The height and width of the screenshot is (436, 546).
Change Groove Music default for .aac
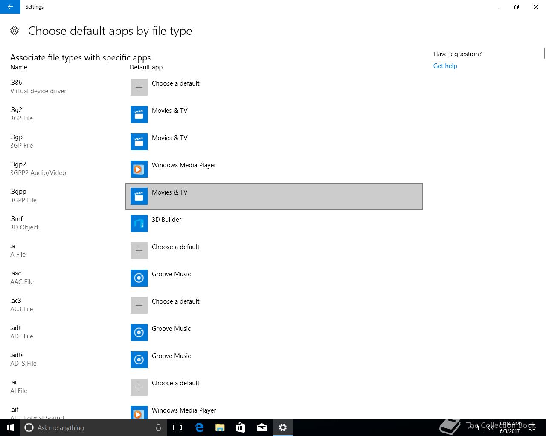[274, 278]
